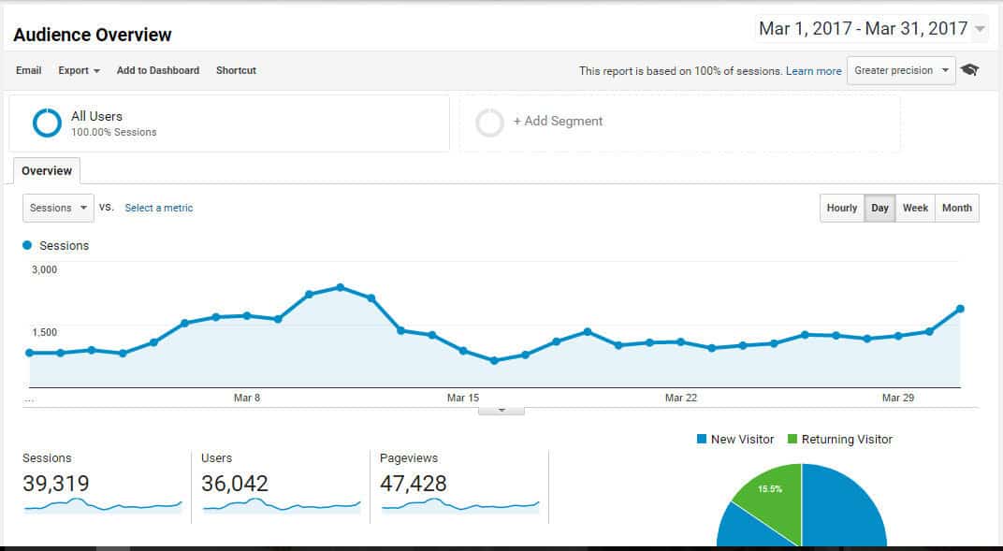Open the Export dropdown menu
The image size is (1003, 551).
point(79,70)
